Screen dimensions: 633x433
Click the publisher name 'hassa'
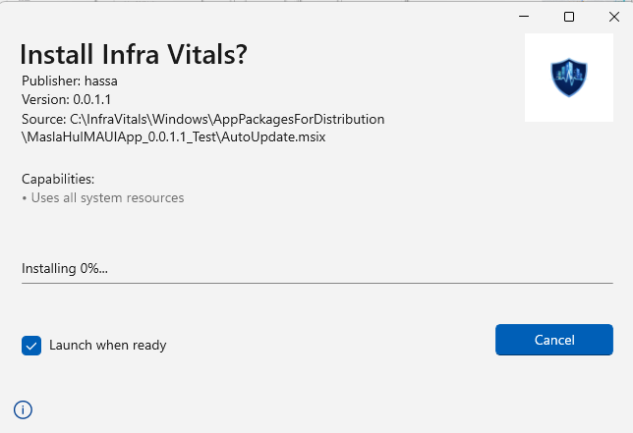101,81
